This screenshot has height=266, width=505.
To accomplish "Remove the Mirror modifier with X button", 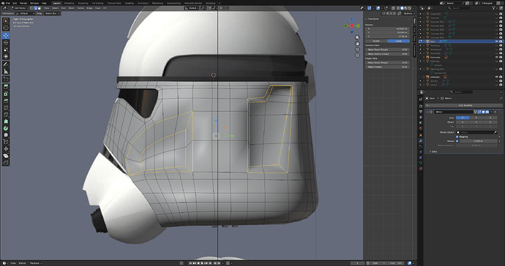I will pos(495,112).
